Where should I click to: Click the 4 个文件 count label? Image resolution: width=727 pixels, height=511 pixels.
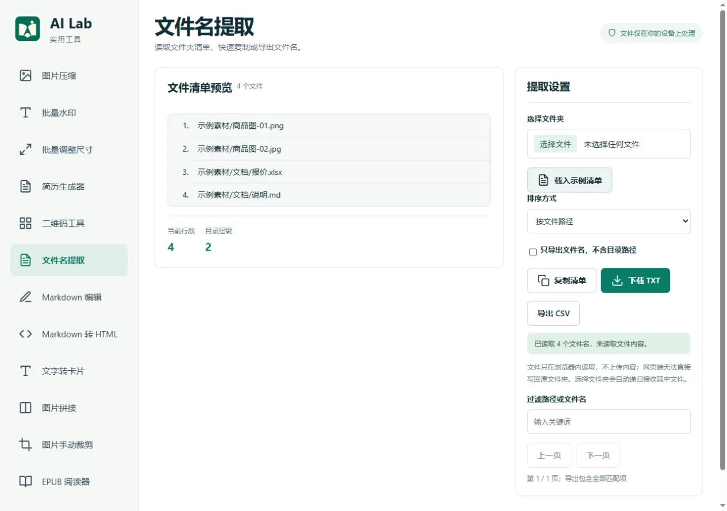pos(250,86)
